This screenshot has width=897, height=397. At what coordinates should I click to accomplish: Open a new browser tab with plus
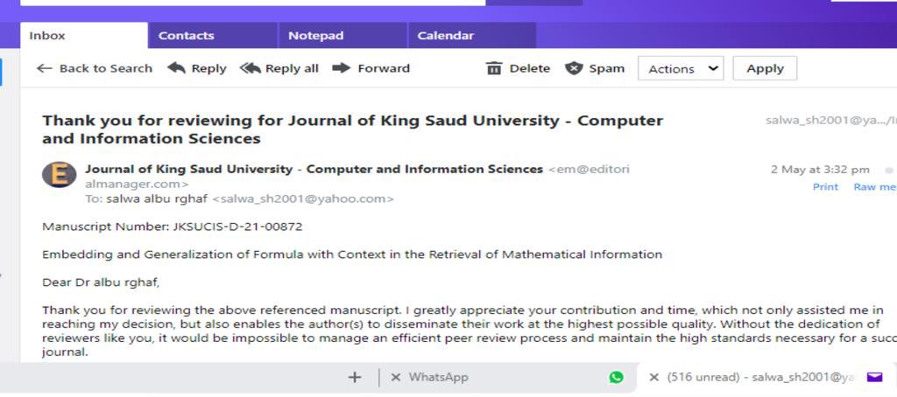point(355,377)
